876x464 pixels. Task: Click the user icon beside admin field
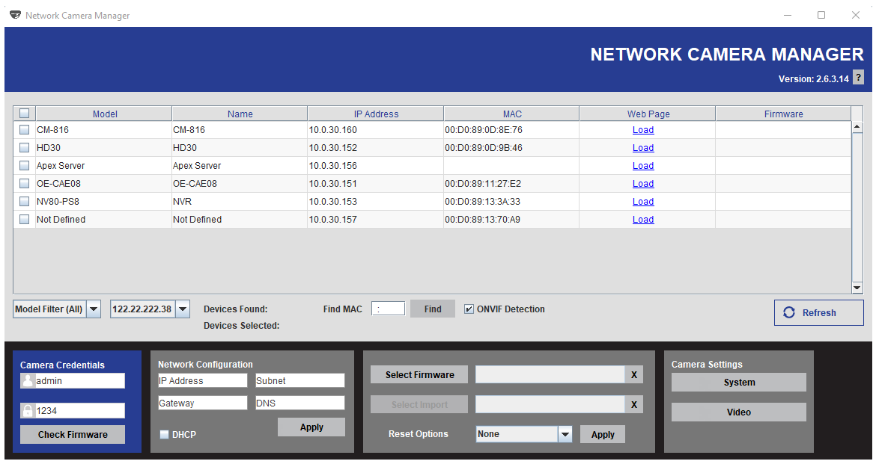pyautogui.click(x=28, y=380)
